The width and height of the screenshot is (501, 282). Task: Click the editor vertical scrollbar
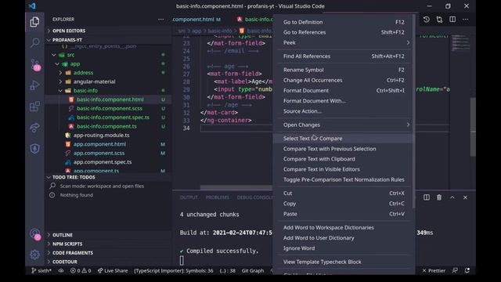pyautogui.click(x=473, y=127)
